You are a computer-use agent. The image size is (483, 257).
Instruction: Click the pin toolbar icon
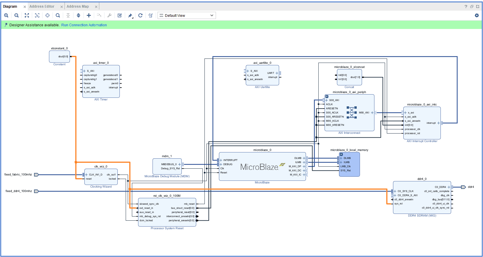point(130,15)
